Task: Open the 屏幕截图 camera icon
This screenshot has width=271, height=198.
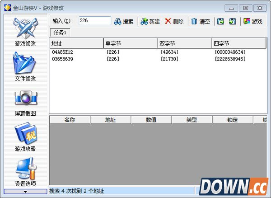Action: coord(26,98)
